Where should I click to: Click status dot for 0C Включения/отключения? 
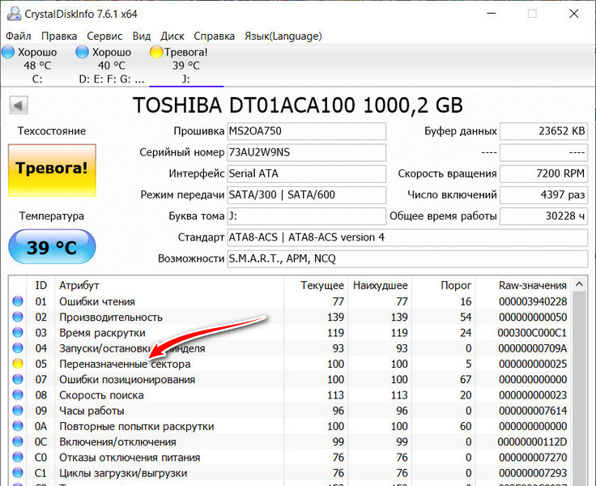(x=18, y=442)
